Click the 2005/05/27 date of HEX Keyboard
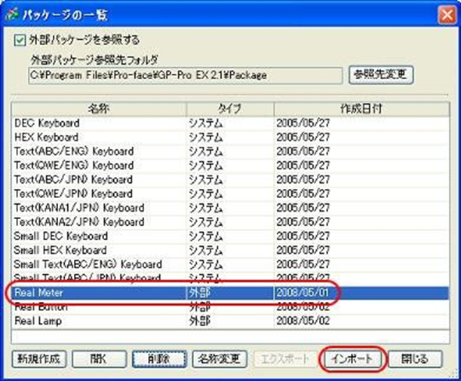The width and height of the screenshot is (461, 381). (x=303, y=137)
